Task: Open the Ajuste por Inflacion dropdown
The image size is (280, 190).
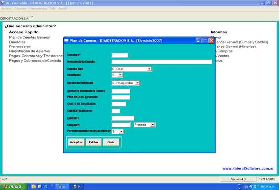Action: [138, 83]
